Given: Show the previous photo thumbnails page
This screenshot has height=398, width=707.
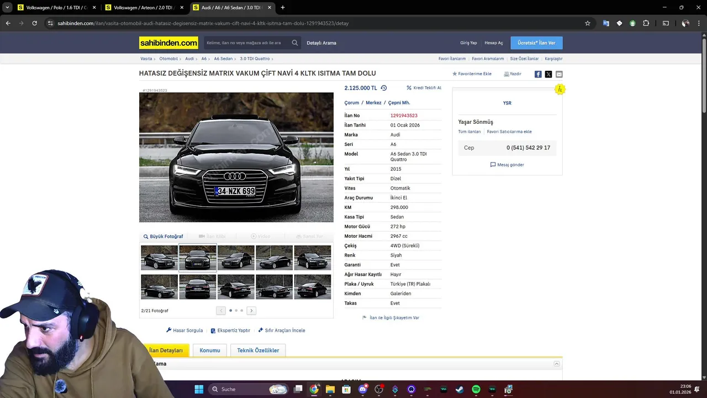Looking at the screenshot, I should (221, 311).
